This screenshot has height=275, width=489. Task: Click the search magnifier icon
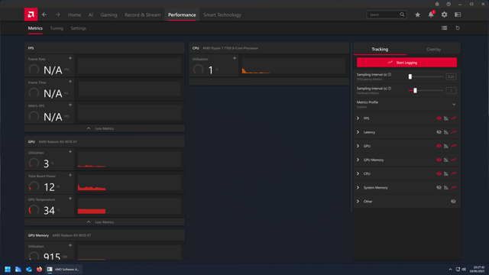pos(403,15)
